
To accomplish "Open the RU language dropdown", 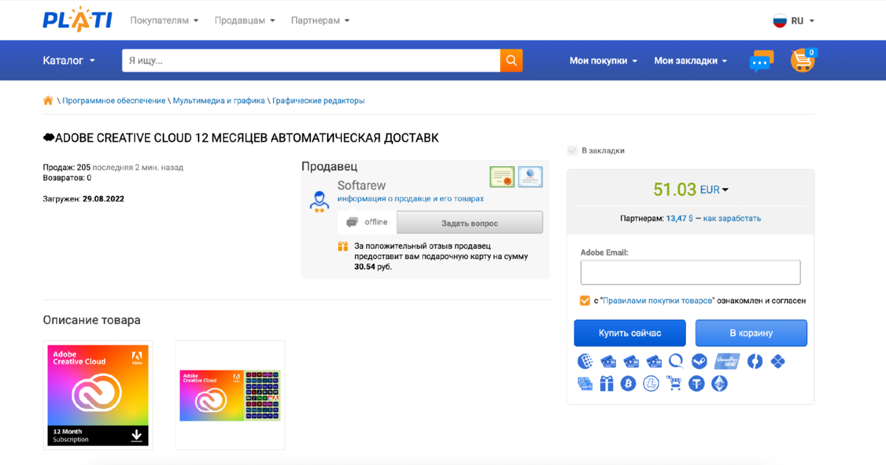I will [803, 21].
